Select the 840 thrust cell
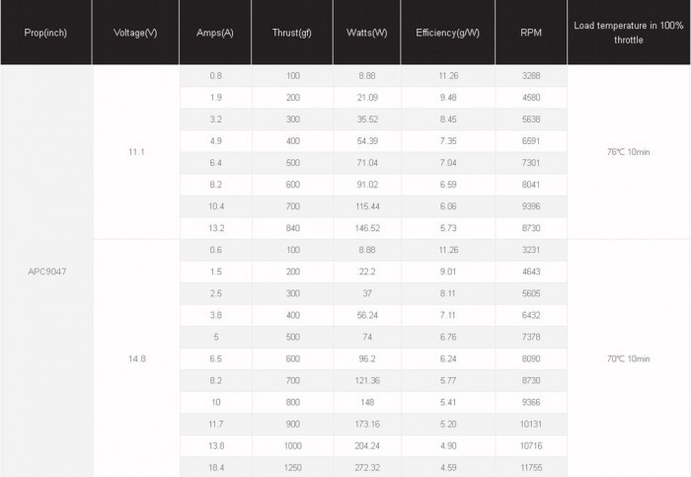The image size is (691, 477). 292,228
